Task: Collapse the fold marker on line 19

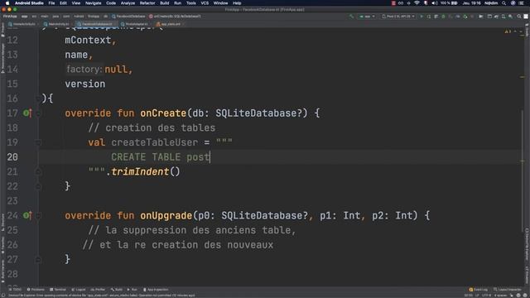Action: (x=38, y=142)
